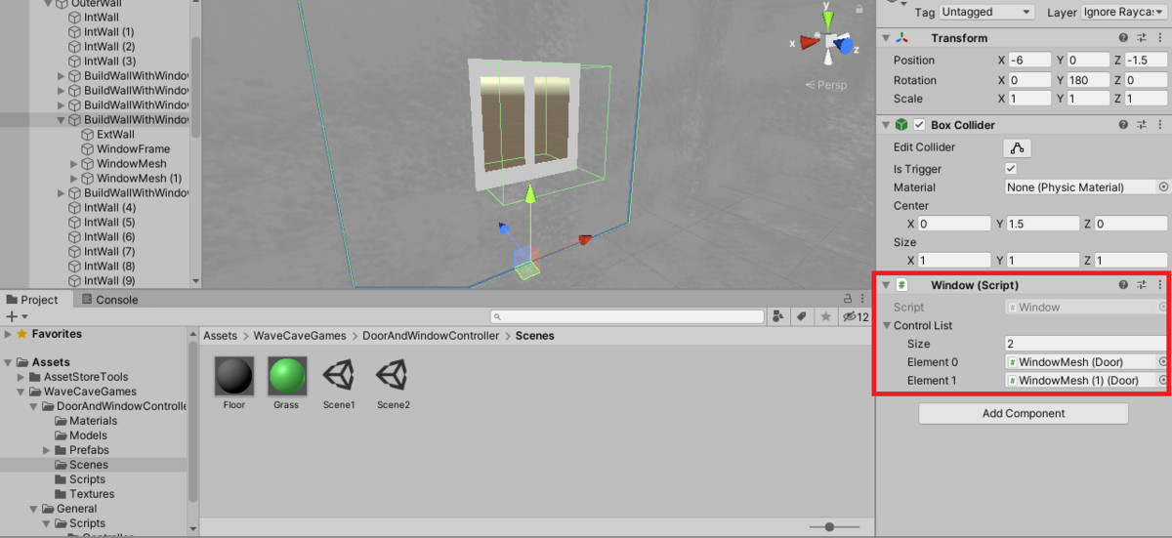Open the Tag dropdown showing Untagged
The height and width of the screenshot is (538, 1172).
[x=987, y=12]
